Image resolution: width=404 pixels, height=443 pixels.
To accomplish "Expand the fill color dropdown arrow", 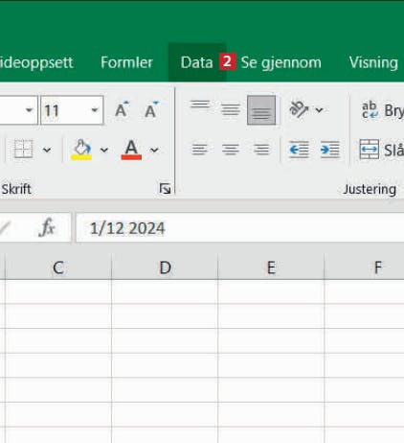I will (x=104, y=150).
